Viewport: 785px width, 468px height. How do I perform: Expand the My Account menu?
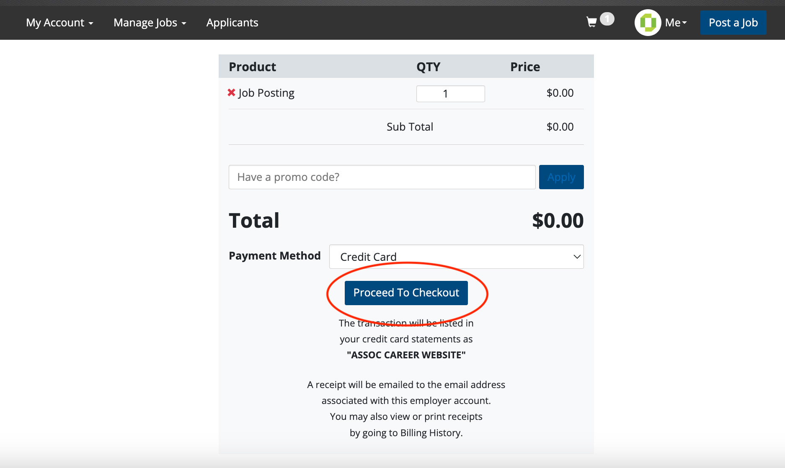(x=59, y=23)
